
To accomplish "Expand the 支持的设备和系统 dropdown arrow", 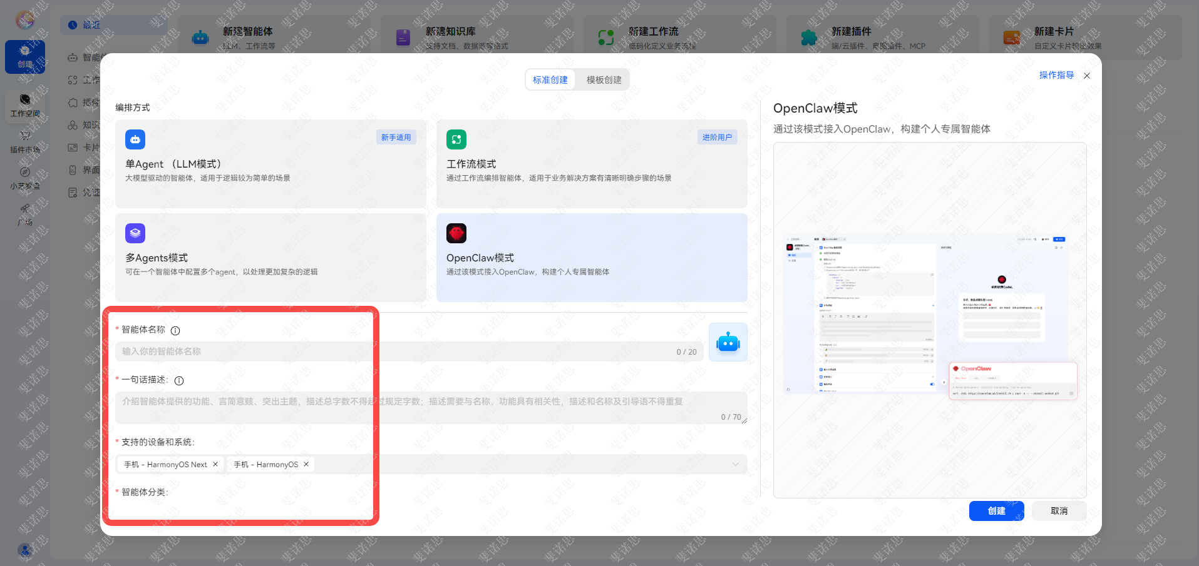I will [736, 464].
